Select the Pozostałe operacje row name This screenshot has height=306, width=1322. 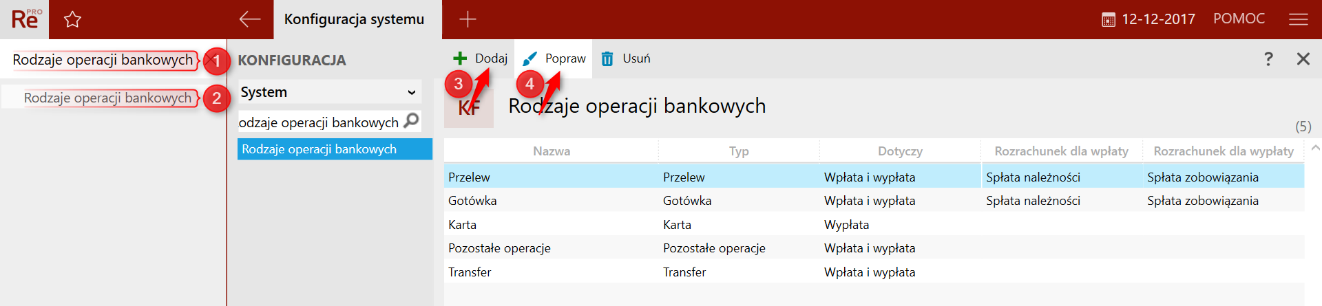499,248
